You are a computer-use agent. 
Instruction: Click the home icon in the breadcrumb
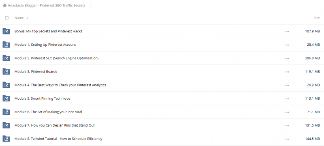tap(5, 6)
